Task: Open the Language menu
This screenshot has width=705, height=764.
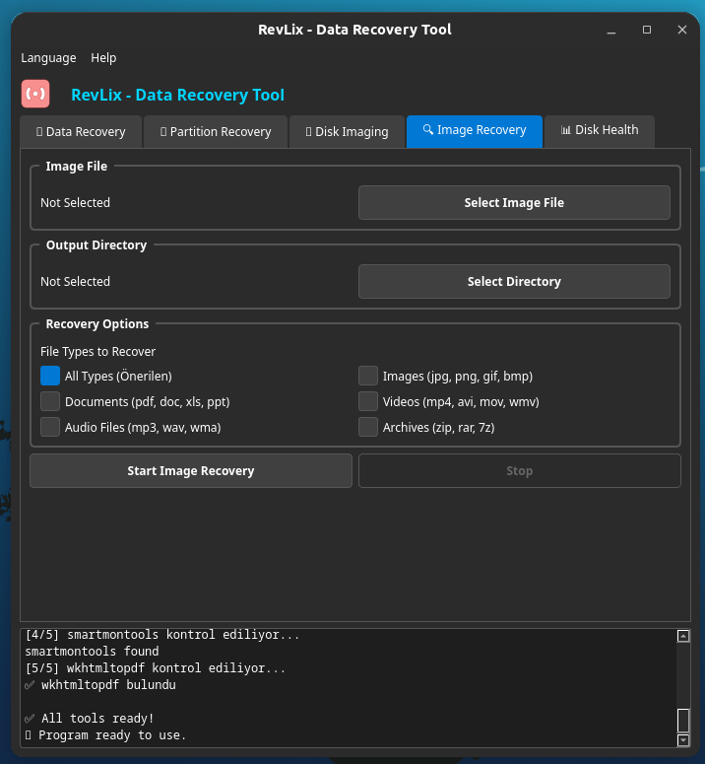Action: [48, 58]
